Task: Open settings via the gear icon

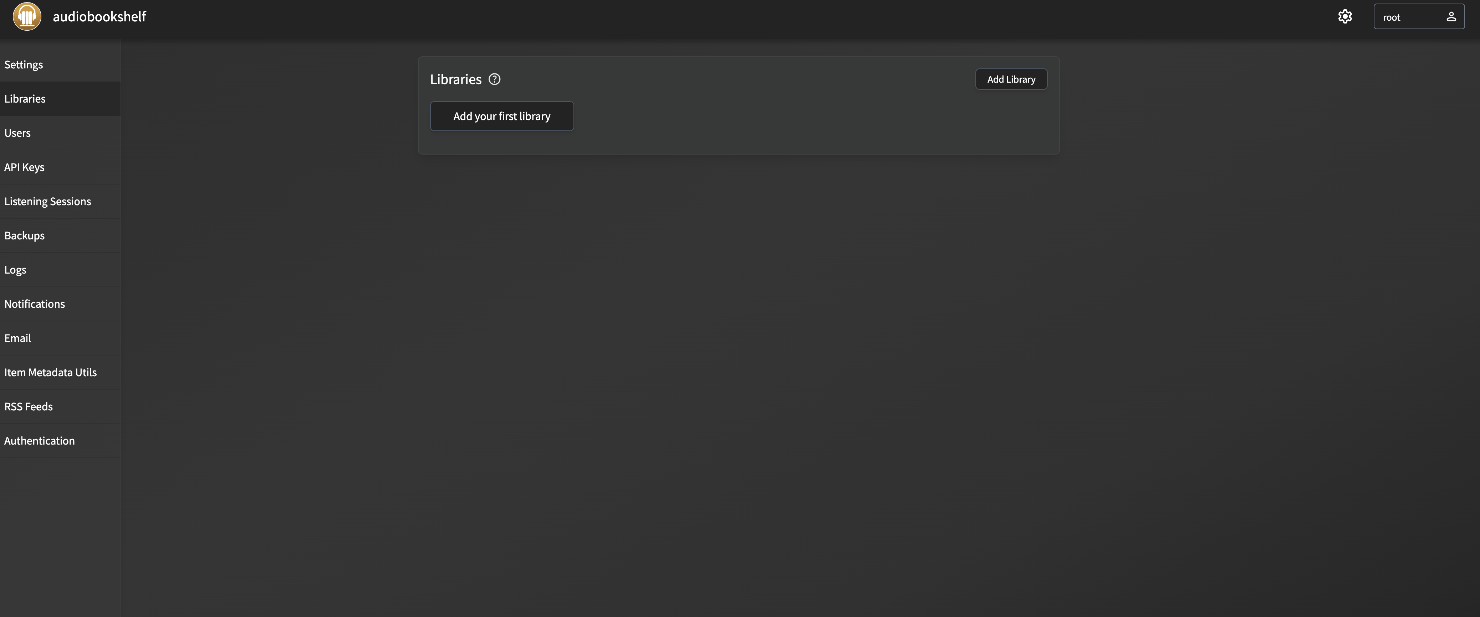Action: tap(1344, 17)
